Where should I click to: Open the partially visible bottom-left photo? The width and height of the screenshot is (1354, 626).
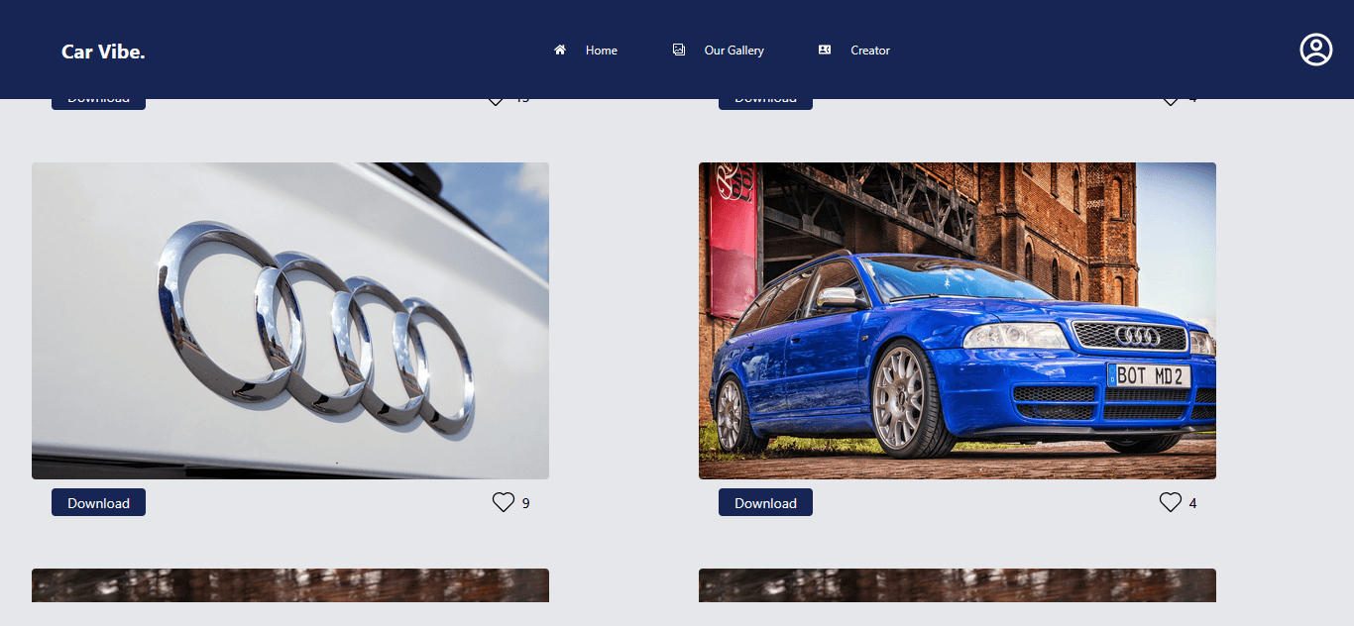290,585
